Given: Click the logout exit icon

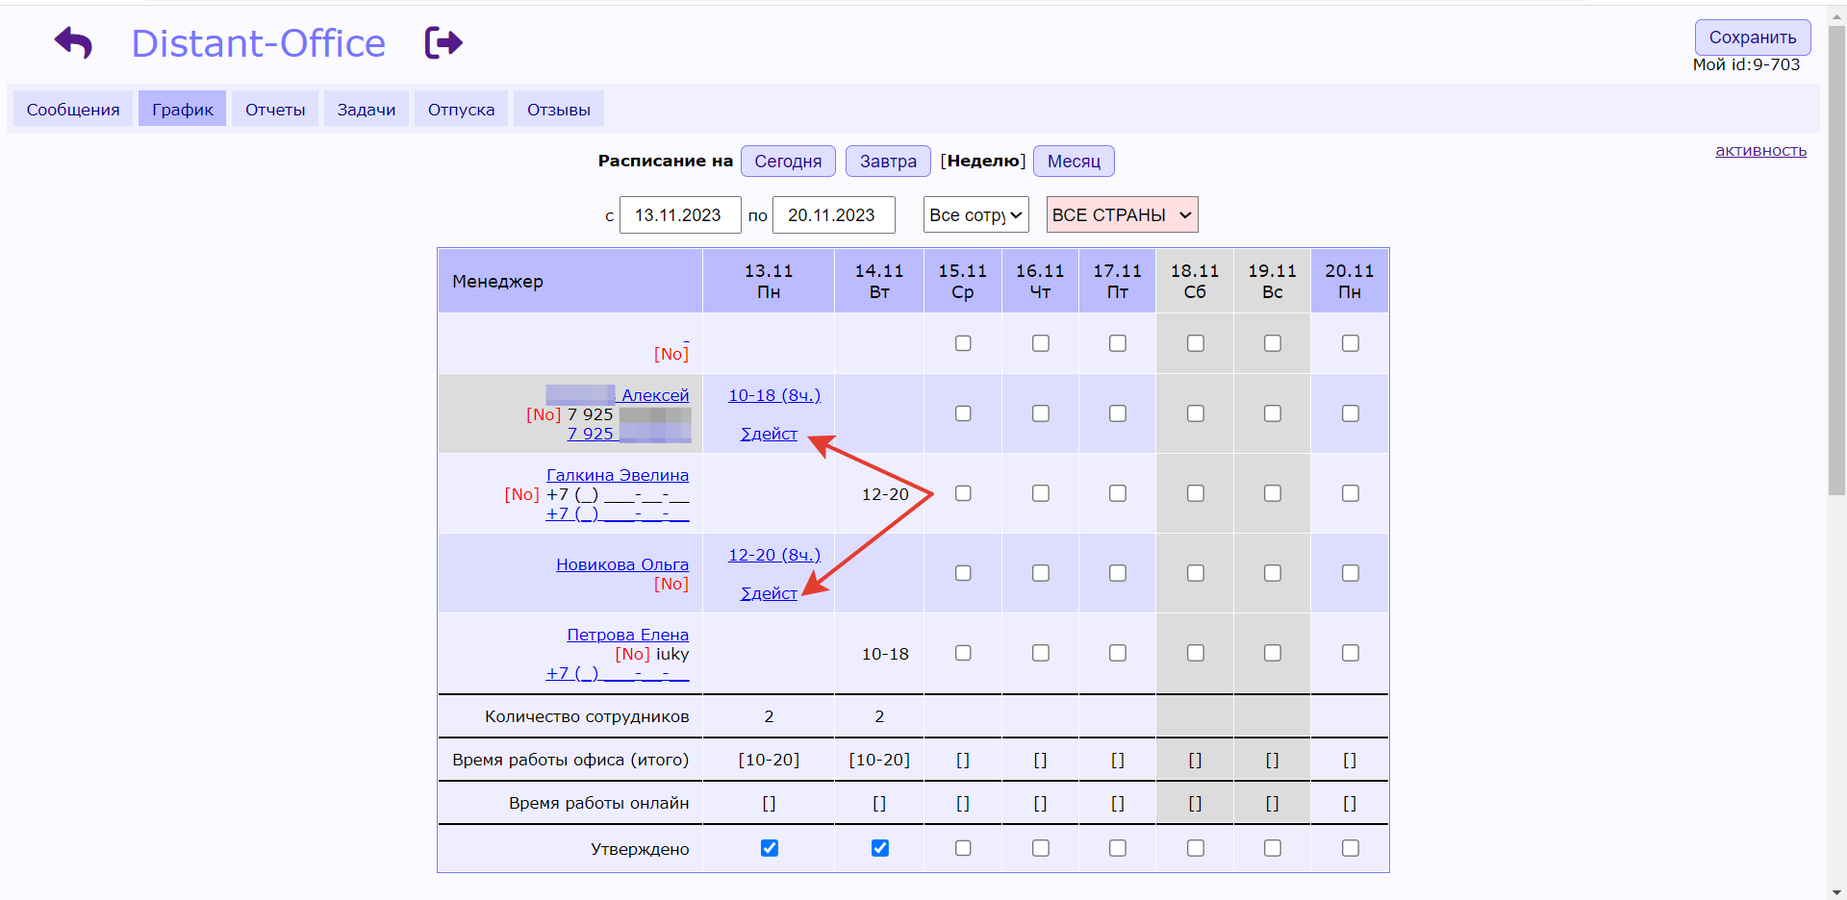Looking at the screenshot, I should (x=443, y=42).
